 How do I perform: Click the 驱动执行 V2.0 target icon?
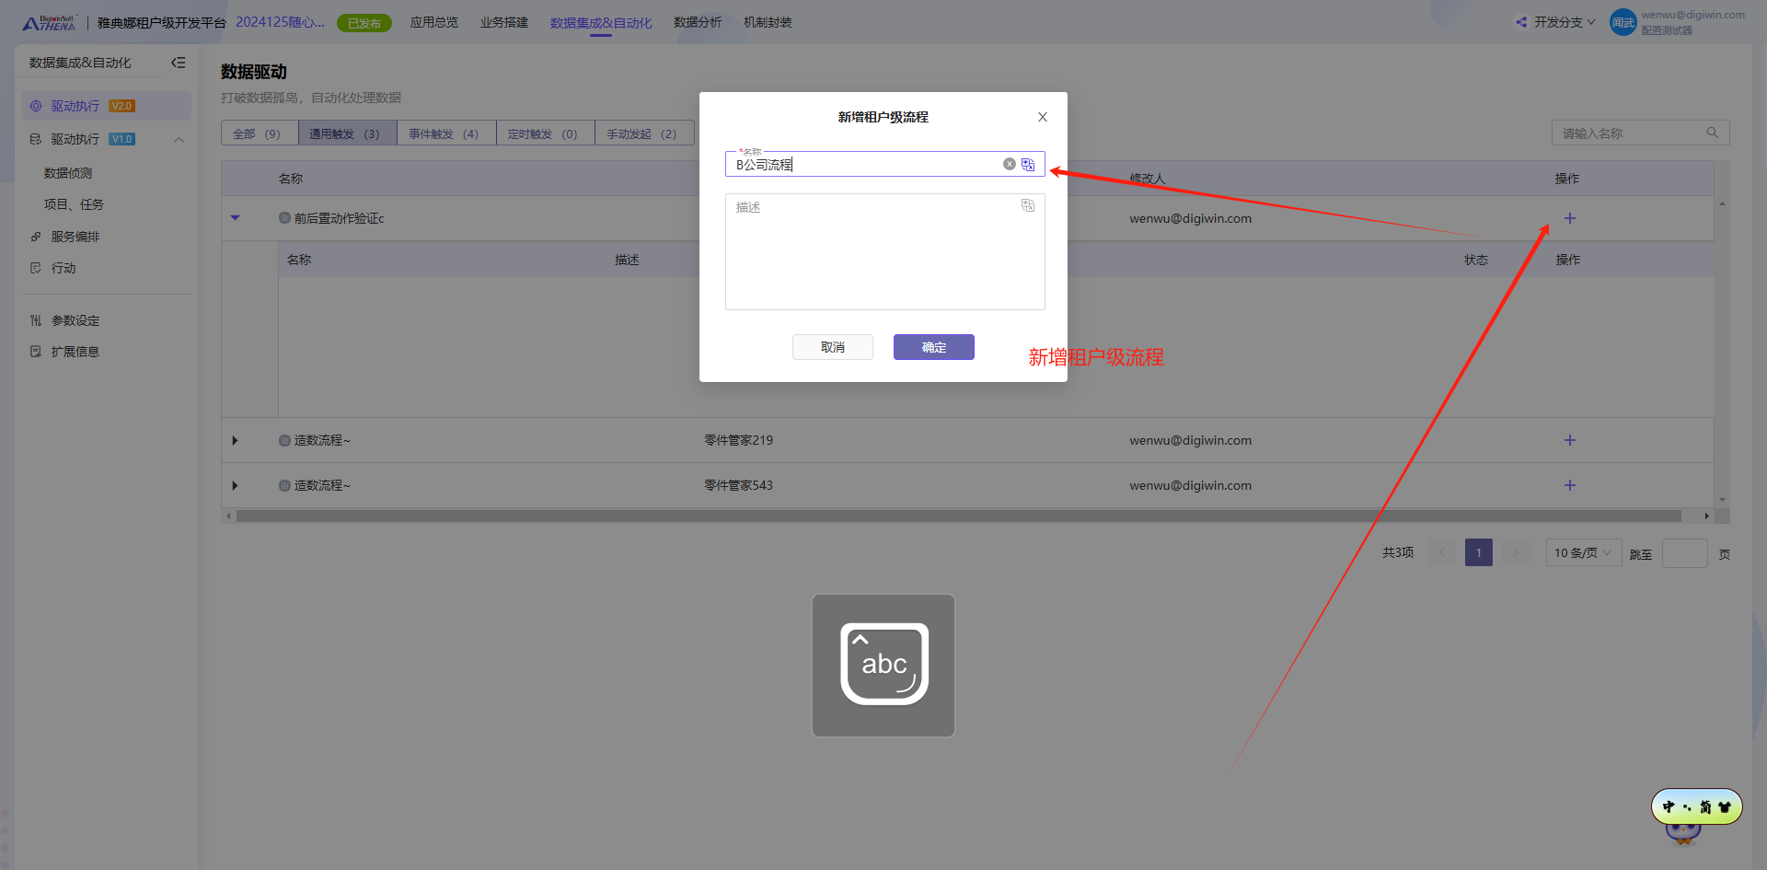coord(35,106)
